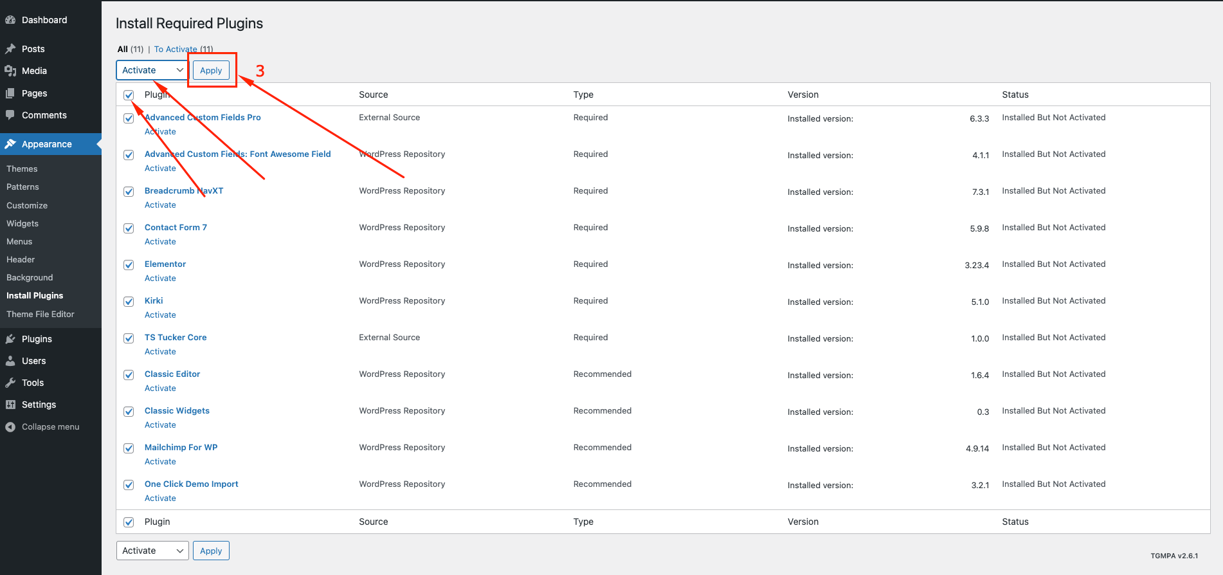The width and height of the screenshot is (1223, 575).
Task: Uncheck the Mailchimp For WP checkbox
Action: point(129,448)
